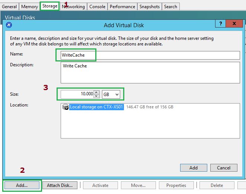The image size is (246, 194).
Task: Switch to the General tab
Action: point(9,7)
